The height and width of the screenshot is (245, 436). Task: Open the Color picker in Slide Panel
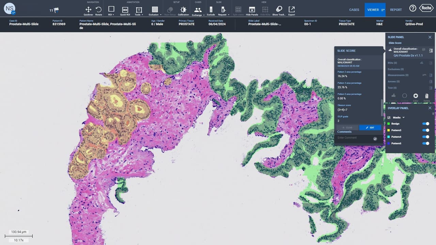click(416, 96)
